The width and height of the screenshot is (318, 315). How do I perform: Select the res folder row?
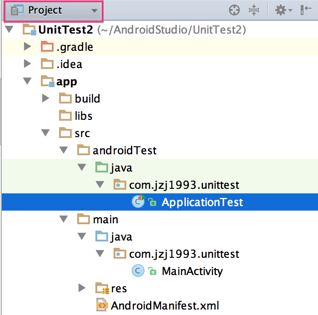click(160, 288)
